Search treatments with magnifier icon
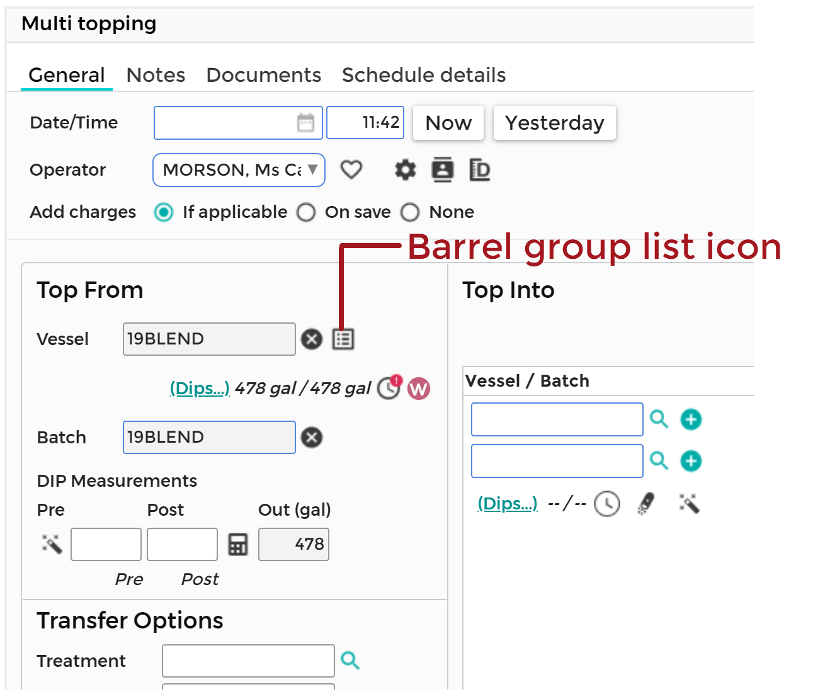 click(350, 660)
